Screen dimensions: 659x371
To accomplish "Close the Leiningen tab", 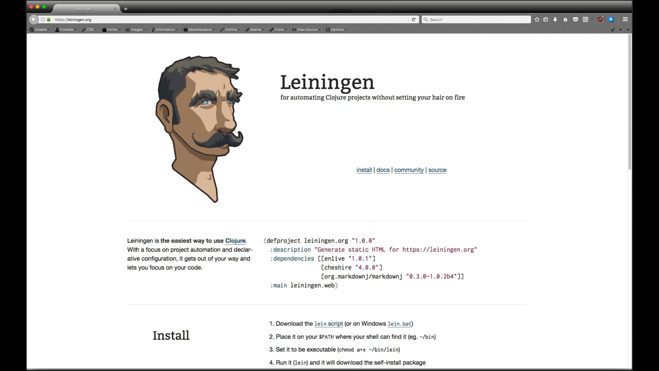I will click(115, 9).
